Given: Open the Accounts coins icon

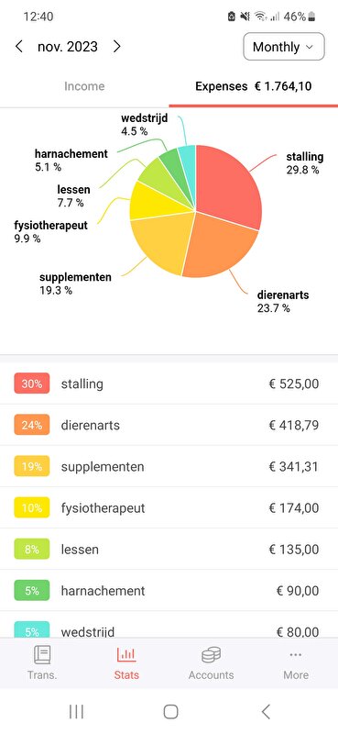Looking at the screenshot, I should [x=211, y=654].
